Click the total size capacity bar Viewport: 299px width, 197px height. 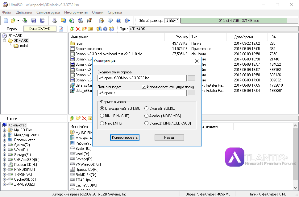tap(239, 21)
